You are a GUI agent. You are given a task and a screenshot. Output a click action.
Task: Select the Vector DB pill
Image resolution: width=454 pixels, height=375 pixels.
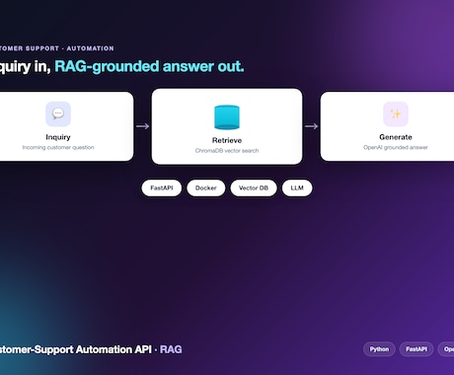(254, 188)
